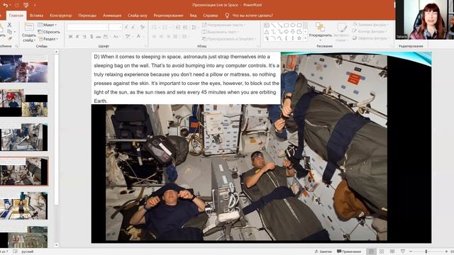Open the Arrange (Упорядочить) menu
Image resolution: width=454 pixels, height=255 pixels.
(x=320, y=31)
